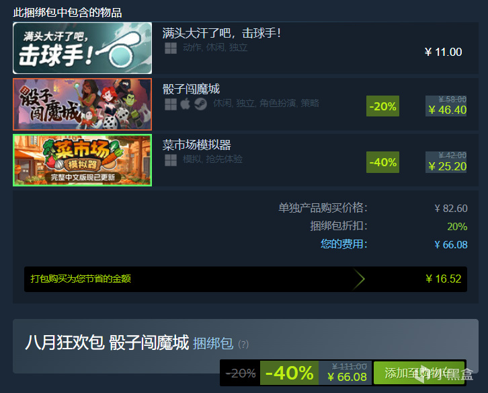Click the -40% discount badge for 菜市场模拟器

click(383, 162)
